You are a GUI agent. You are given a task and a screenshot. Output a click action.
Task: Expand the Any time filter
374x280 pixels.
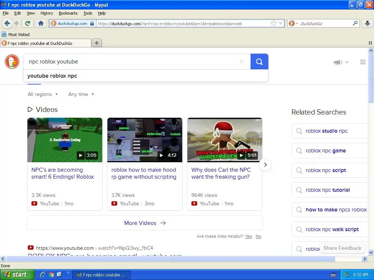81,94
